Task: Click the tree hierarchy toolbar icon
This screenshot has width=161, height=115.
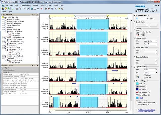Action: click(25, 9)
